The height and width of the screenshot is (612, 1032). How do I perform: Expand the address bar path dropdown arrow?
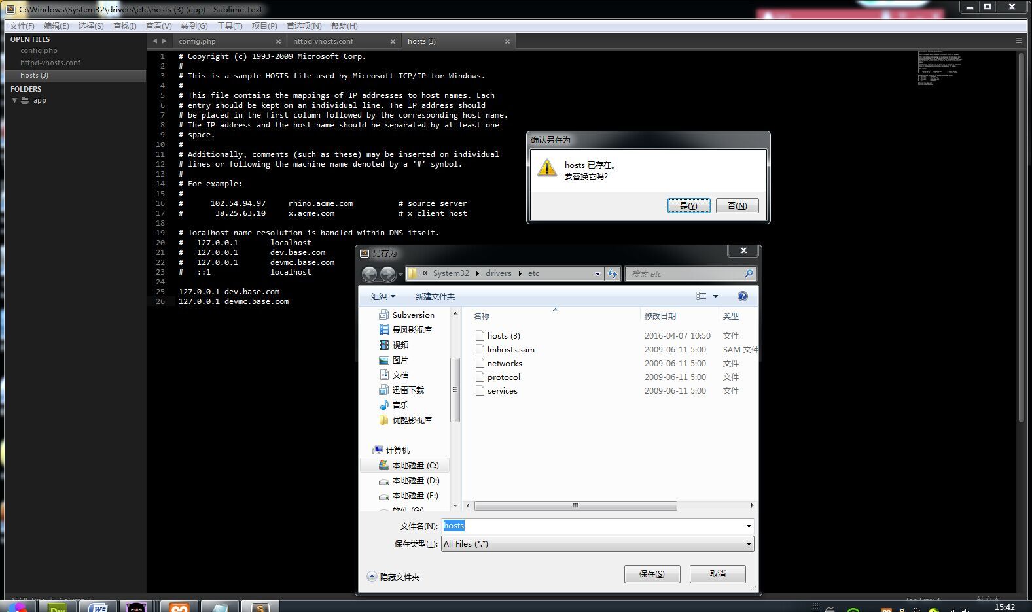[x=597, y=274]
